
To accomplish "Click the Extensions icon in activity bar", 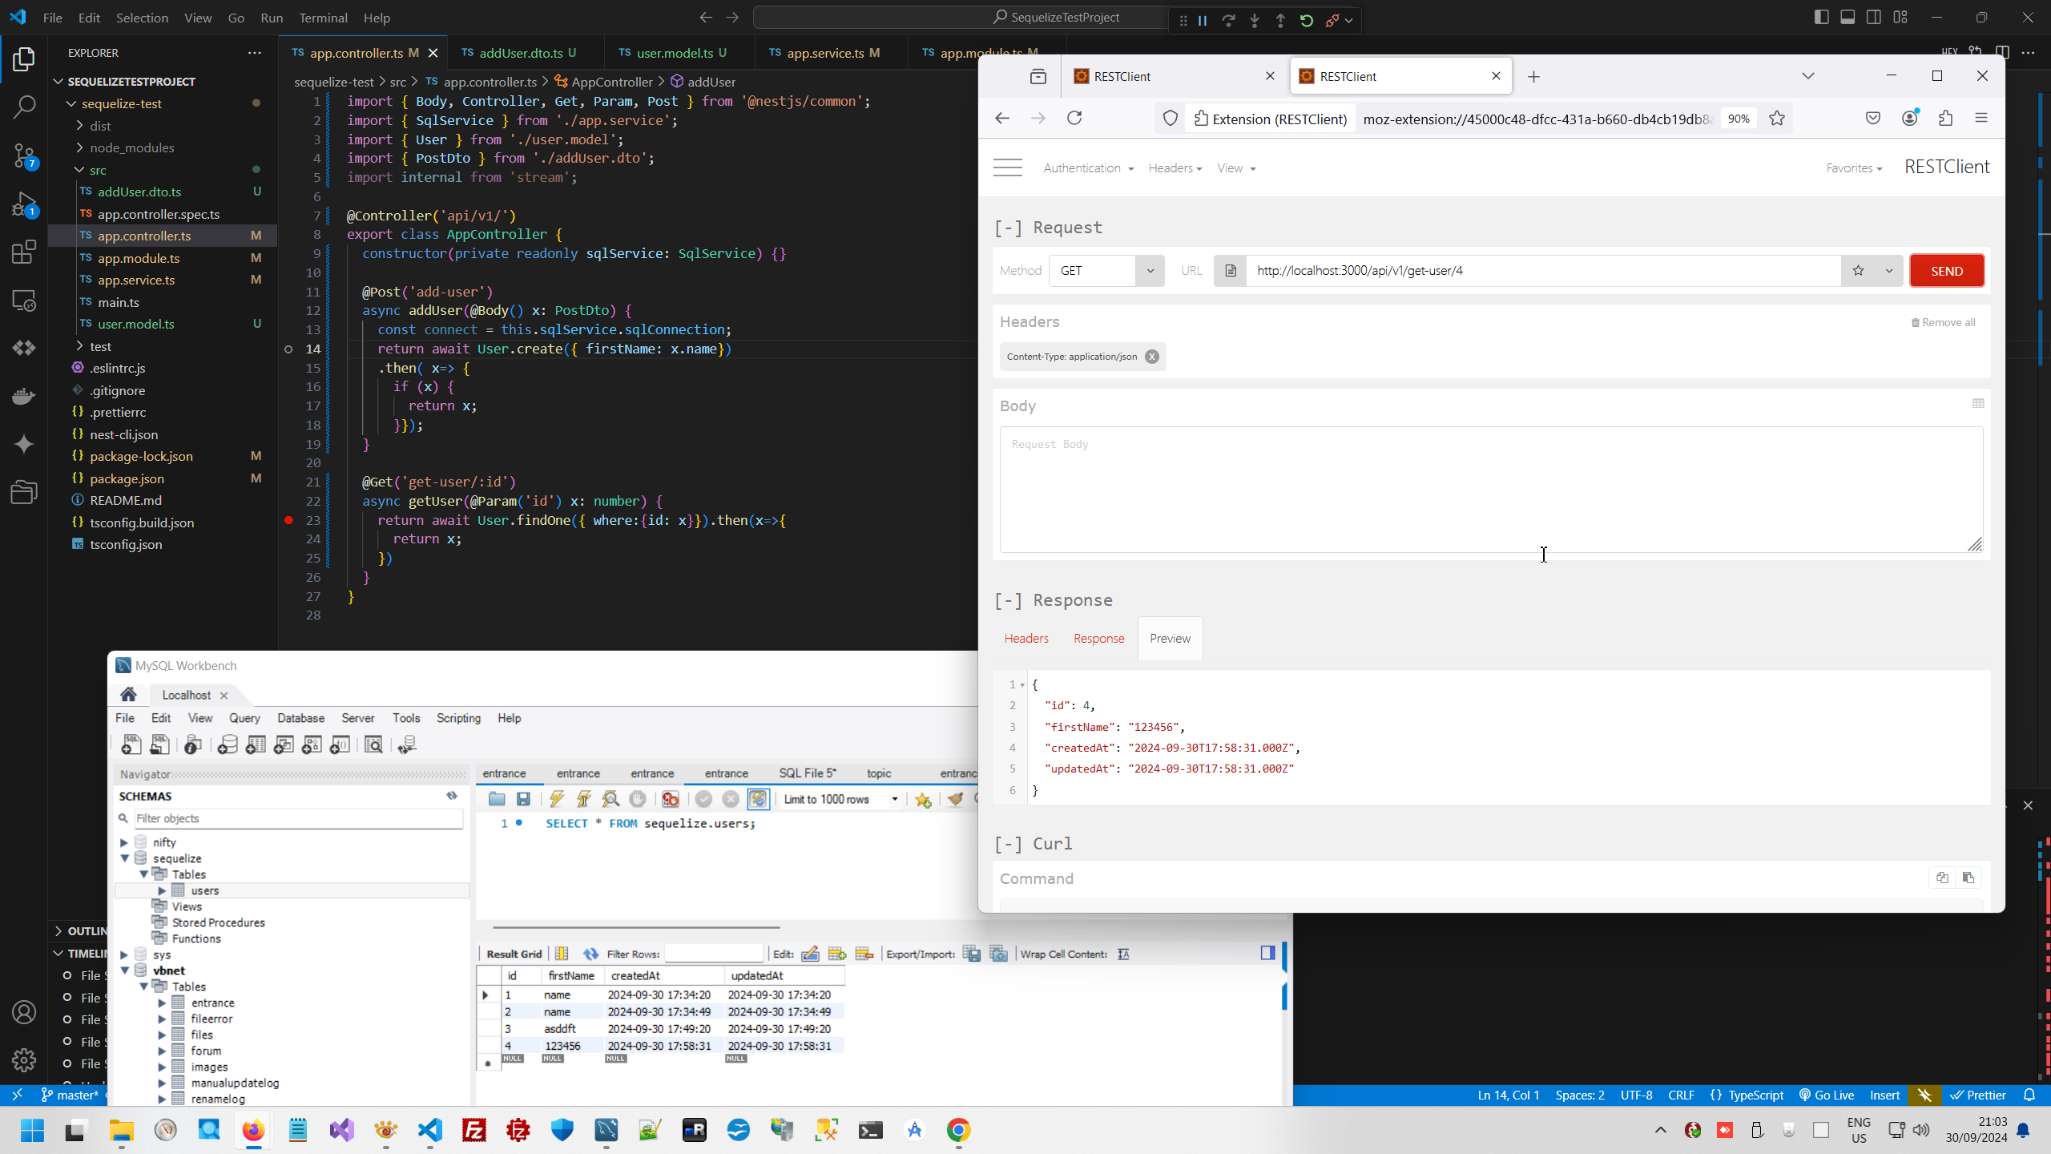I will [24, 252].
